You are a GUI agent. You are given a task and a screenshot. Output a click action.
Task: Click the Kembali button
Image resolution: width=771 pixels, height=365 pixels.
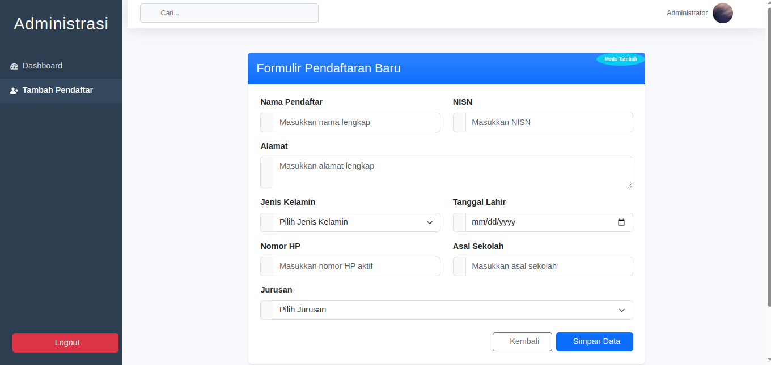[522, 342]
